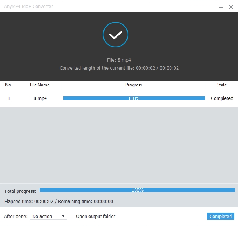Image resolution: width=238 pixels, height=226 pixels.
Task: Sort by the No. column header
Action: 9,85
